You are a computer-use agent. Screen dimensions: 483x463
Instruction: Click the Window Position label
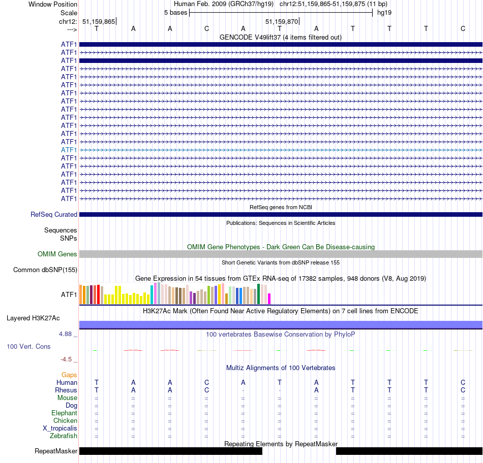(x=53, y=4)
